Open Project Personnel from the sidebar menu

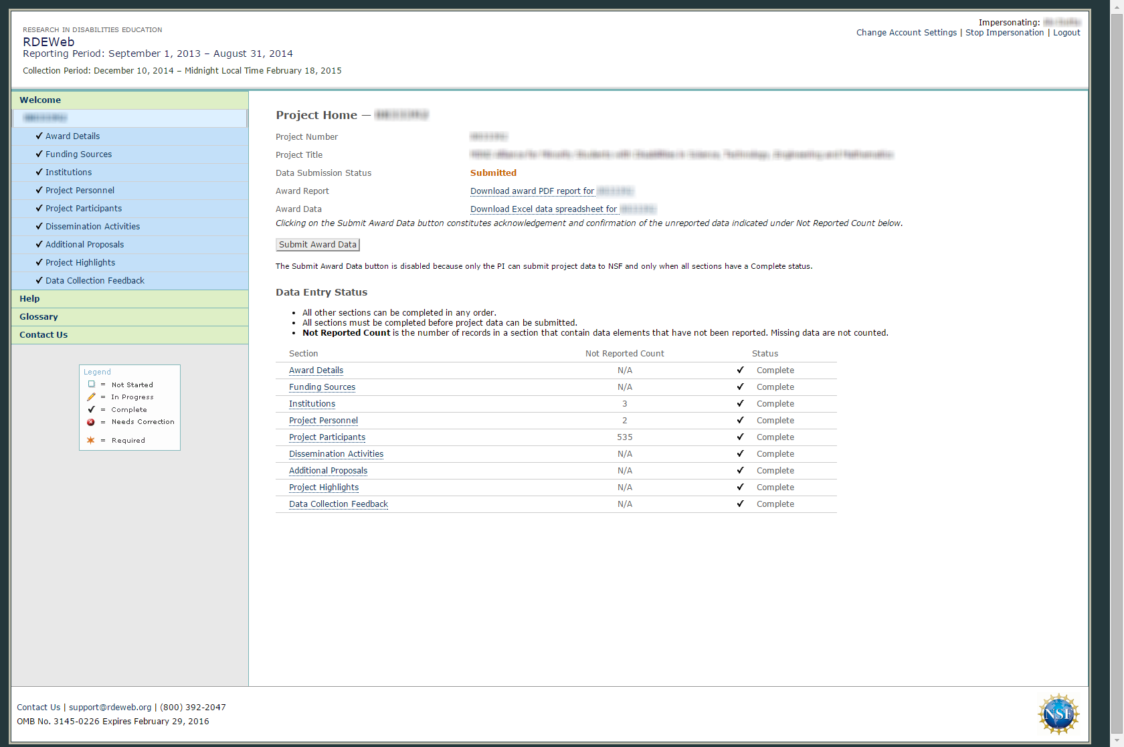[80, 191]
